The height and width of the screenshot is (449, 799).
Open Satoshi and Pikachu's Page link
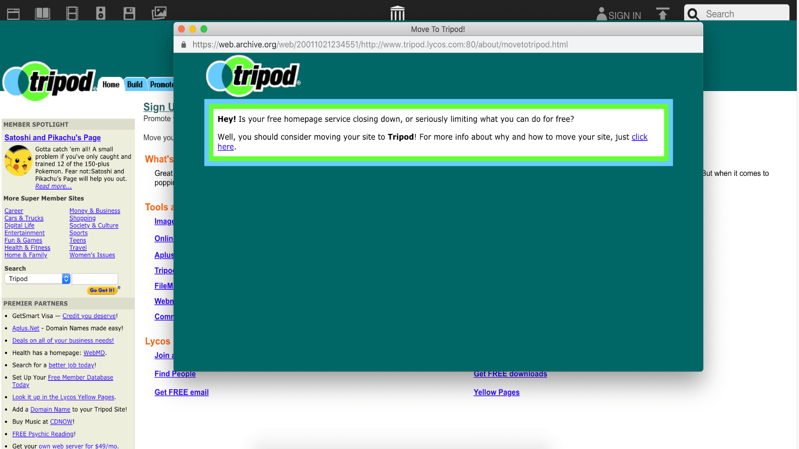[x=52, y=138]
